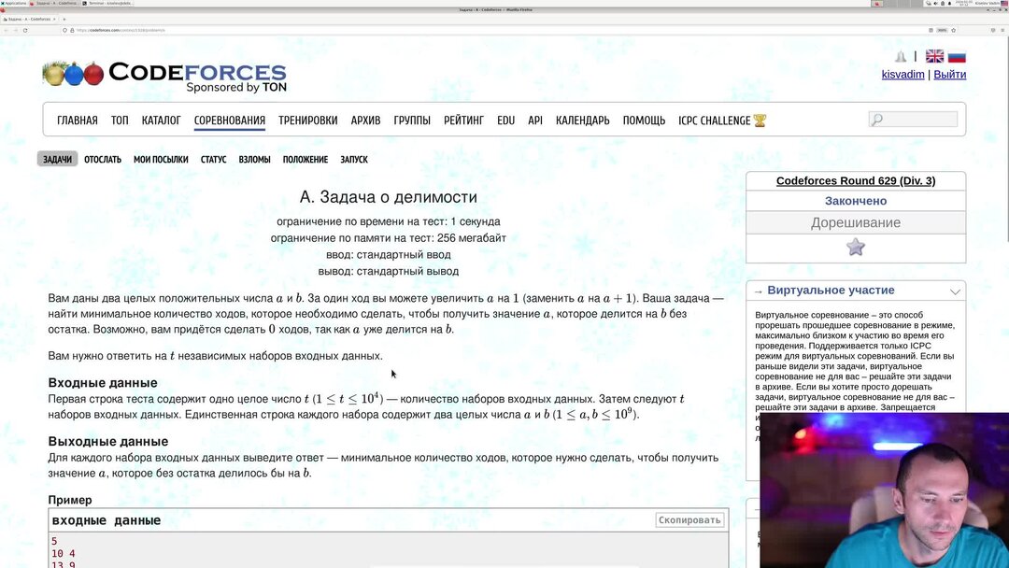Click the Выйти logout link

point(950,74)
